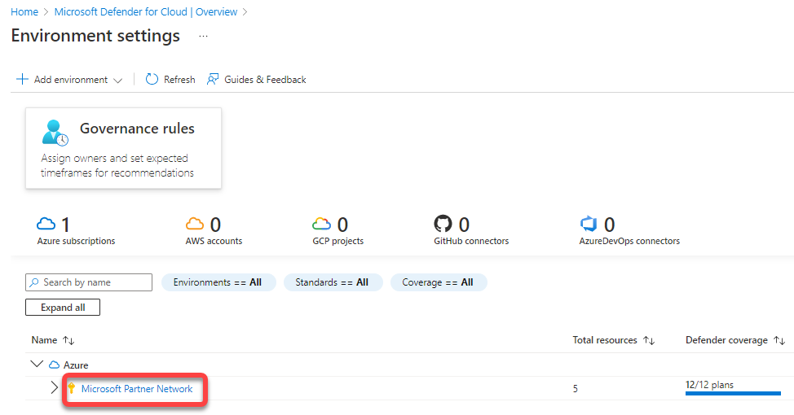Click the sort arrows beside Name

click(x=68, y=341)
